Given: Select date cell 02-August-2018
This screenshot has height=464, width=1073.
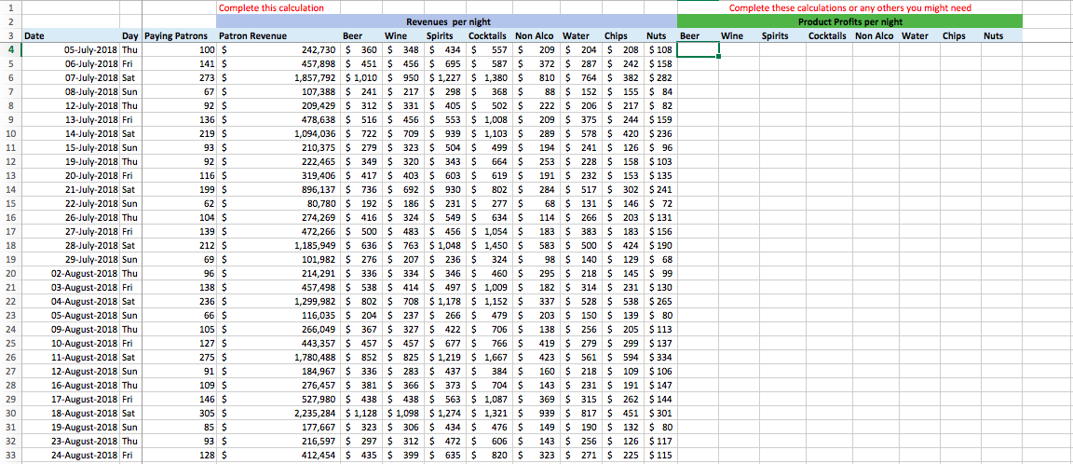Looking at the screenshot, I should click(x=71, y=273).
